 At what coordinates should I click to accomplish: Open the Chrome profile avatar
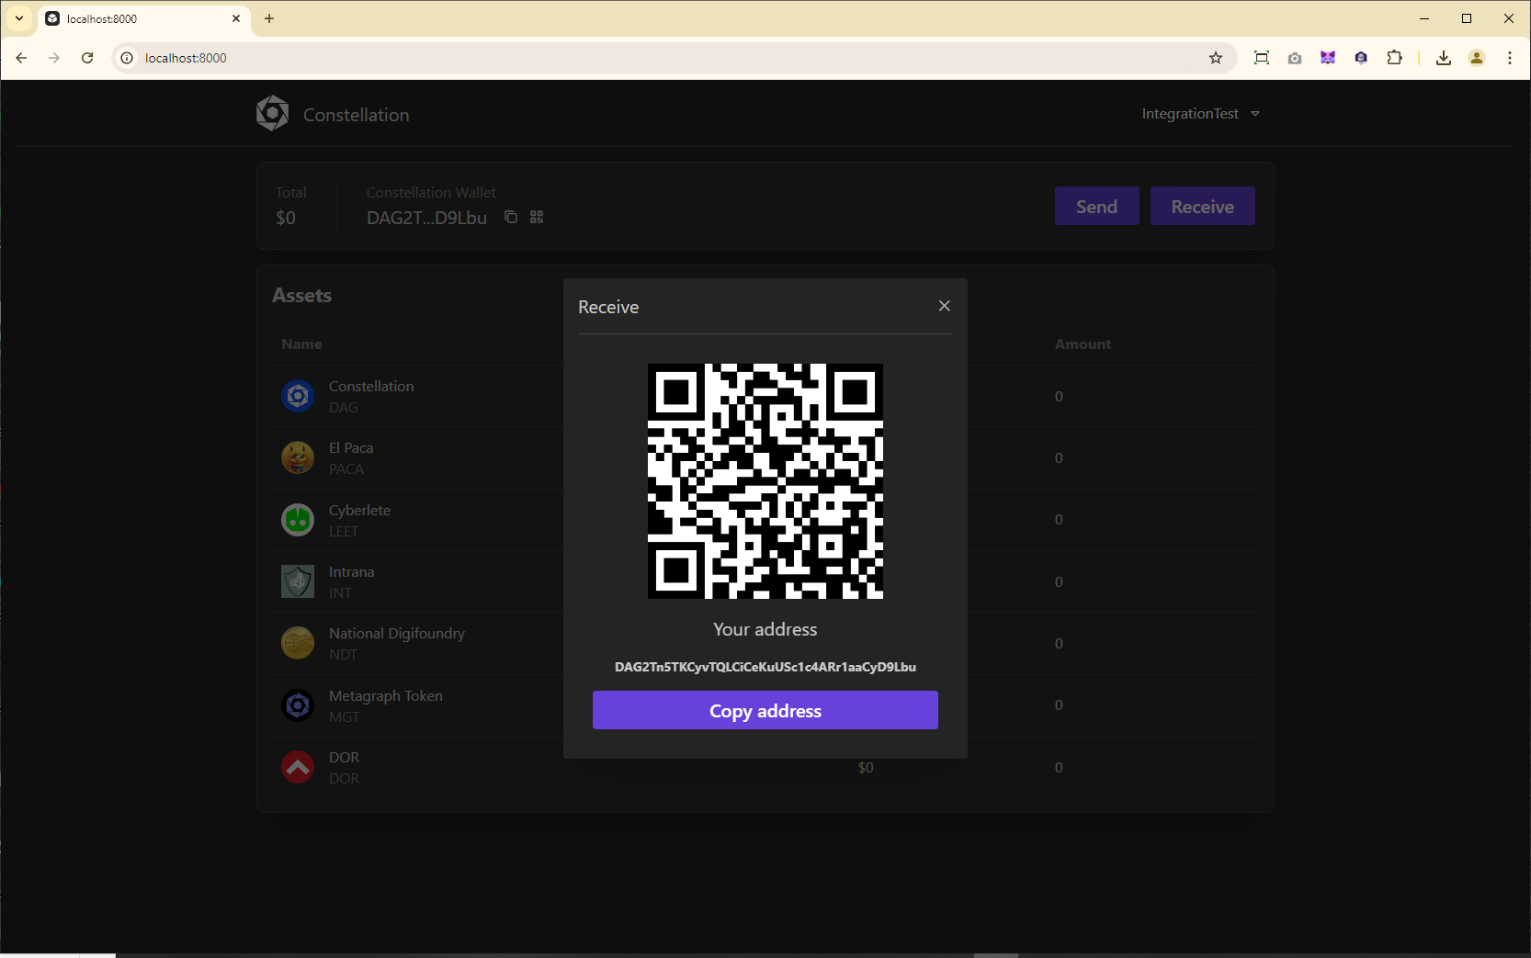point(1477,58)
